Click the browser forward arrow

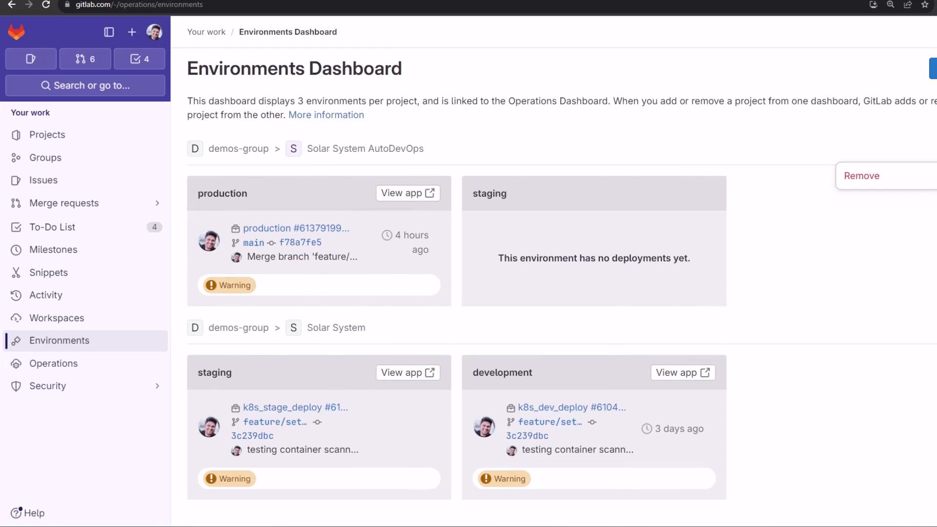coord(29,5)
